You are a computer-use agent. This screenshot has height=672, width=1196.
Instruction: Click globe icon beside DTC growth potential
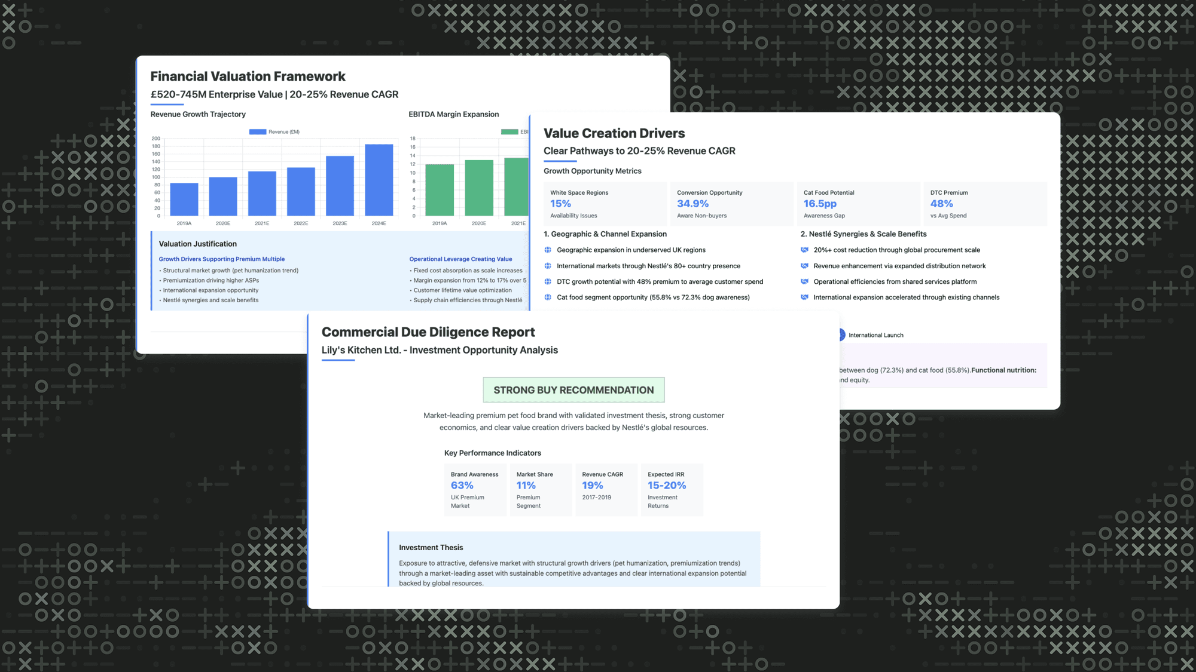tap(548, 281)
